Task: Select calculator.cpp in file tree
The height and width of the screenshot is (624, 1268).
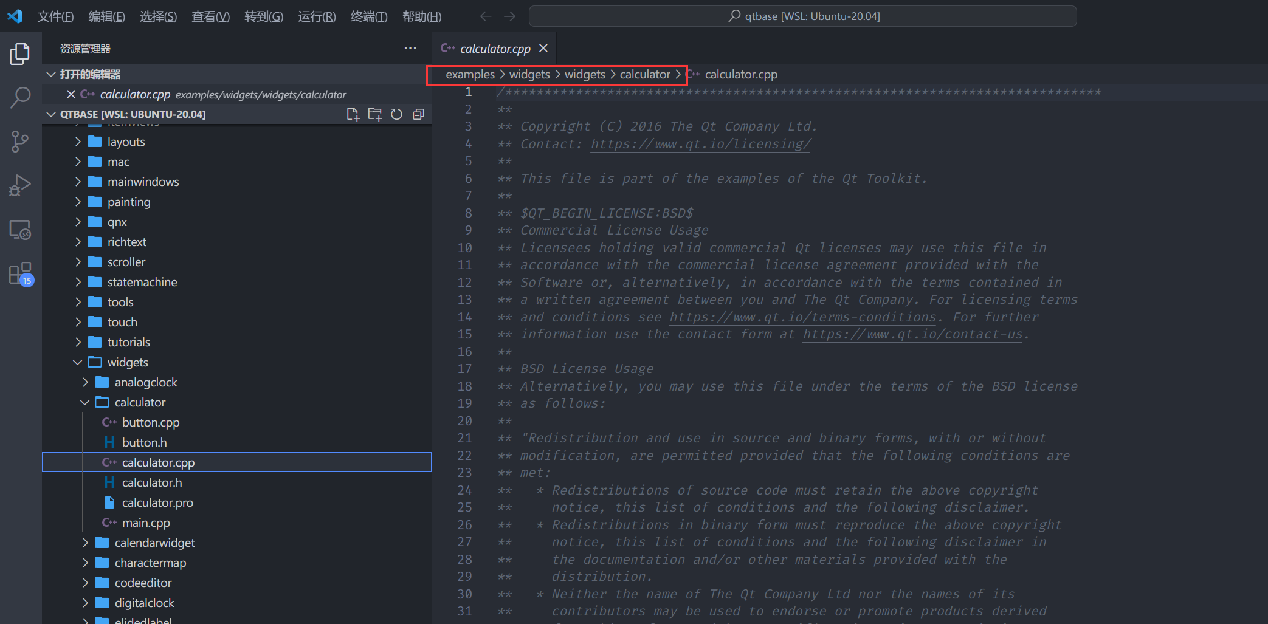Action: click(x=236, y=462)
